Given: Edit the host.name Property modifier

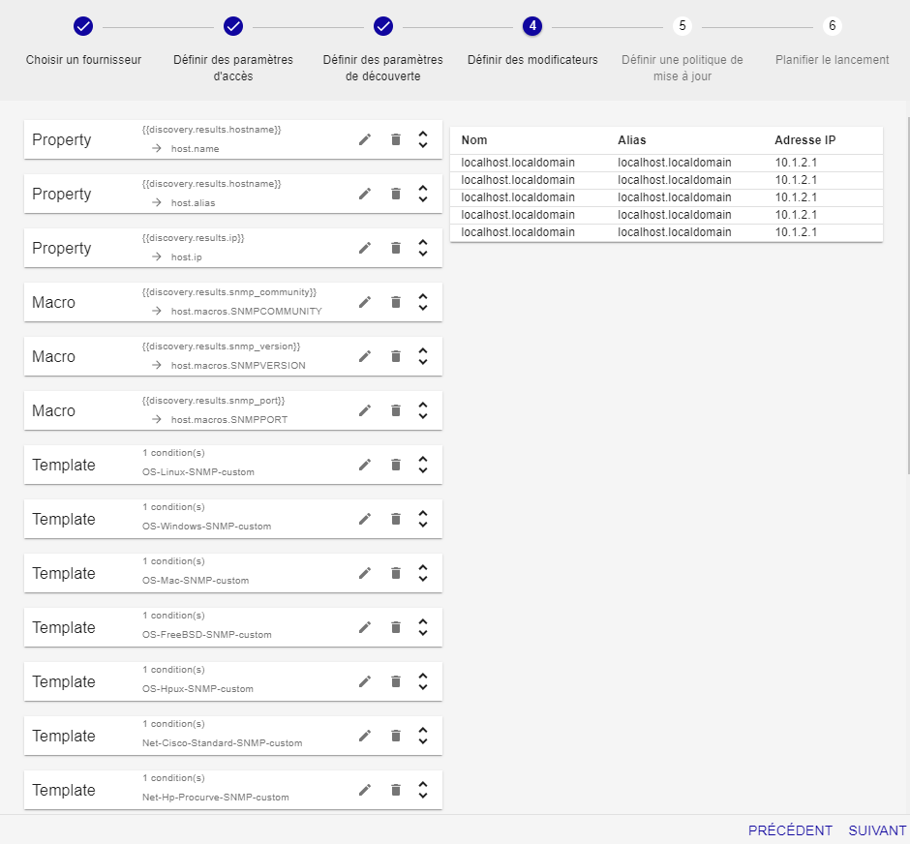Looking at the screenshot, I should 364,139.
